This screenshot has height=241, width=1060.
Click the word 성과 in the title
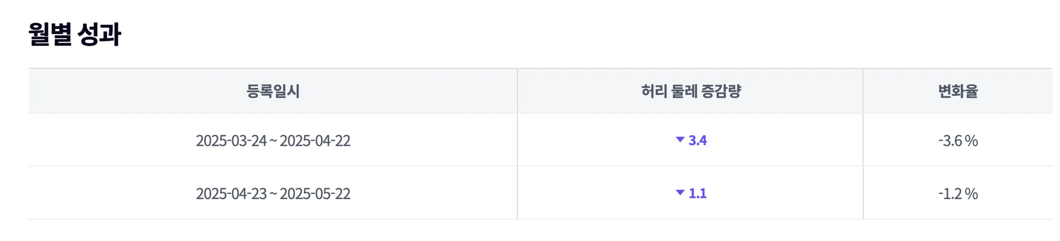pos(99,34)
